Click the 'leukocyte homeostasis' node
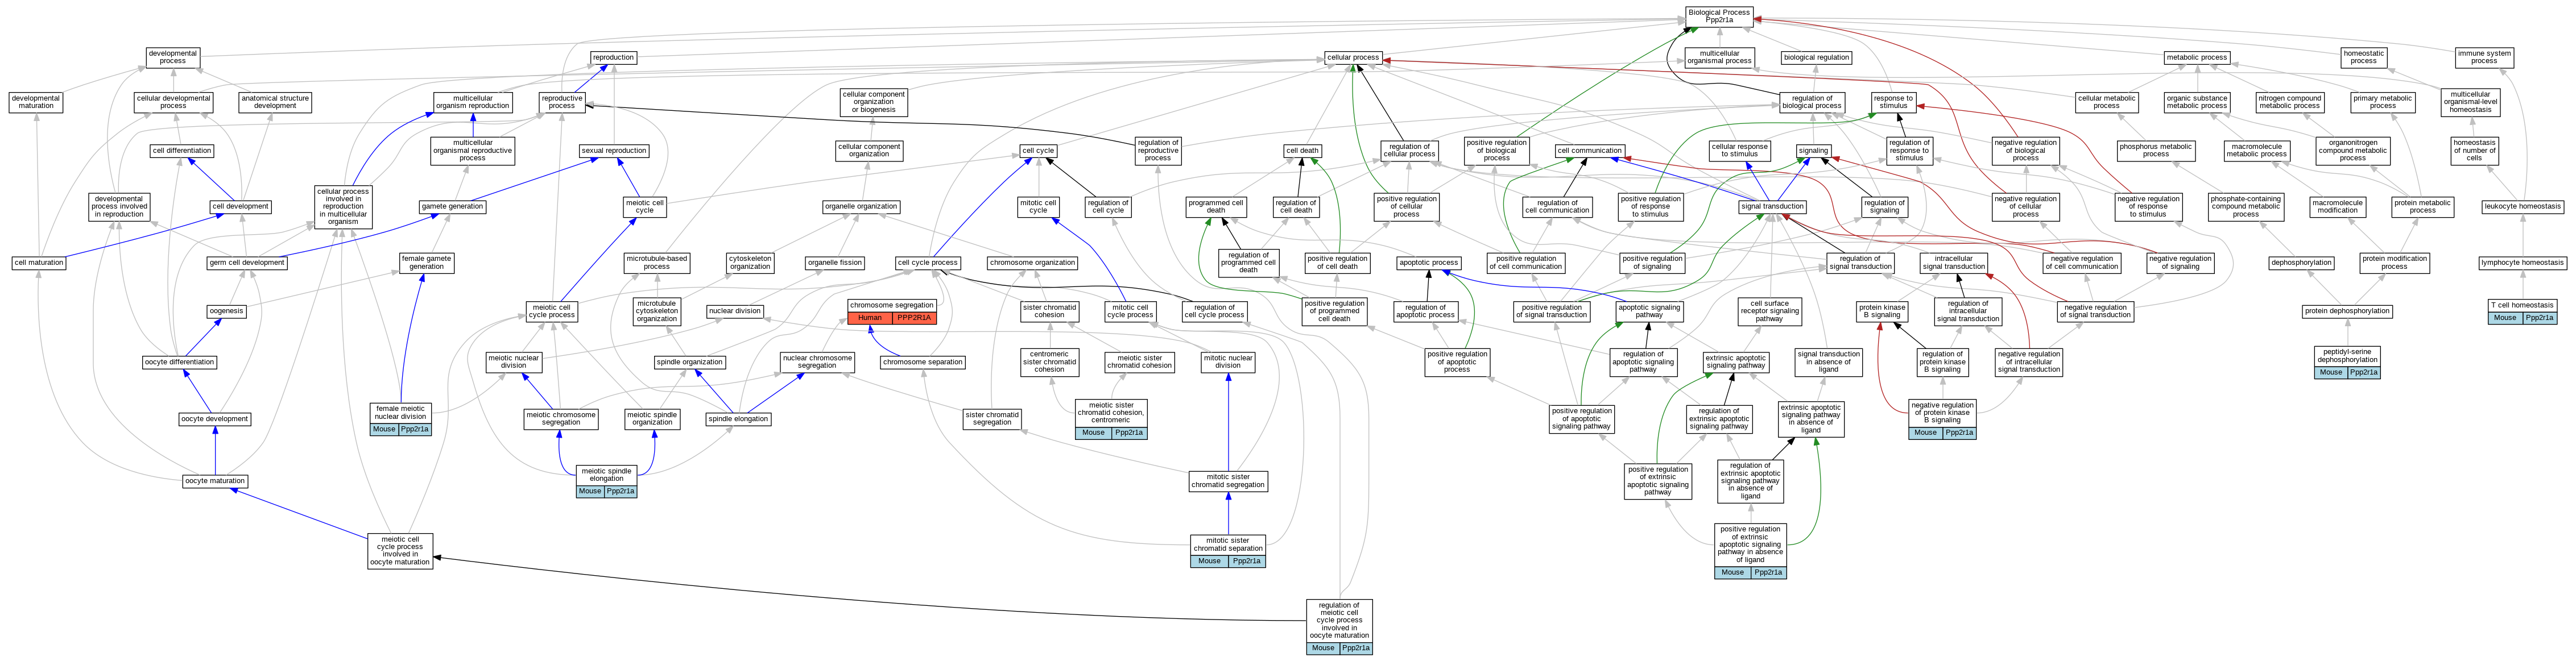Image resolution: width=2576 pixels, height=661 pixels. 2522,206
